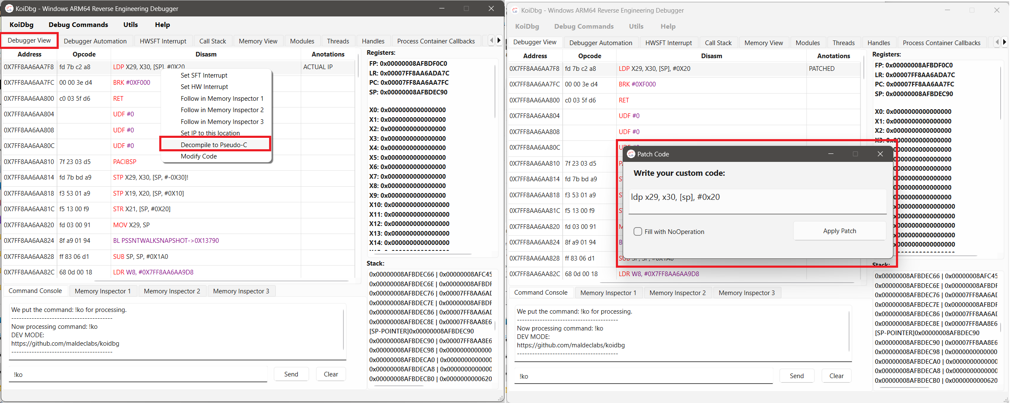This screenshot has height=403, width=1010.
Task: Open Call Stack tab in left window
Action: pos(212,41)
